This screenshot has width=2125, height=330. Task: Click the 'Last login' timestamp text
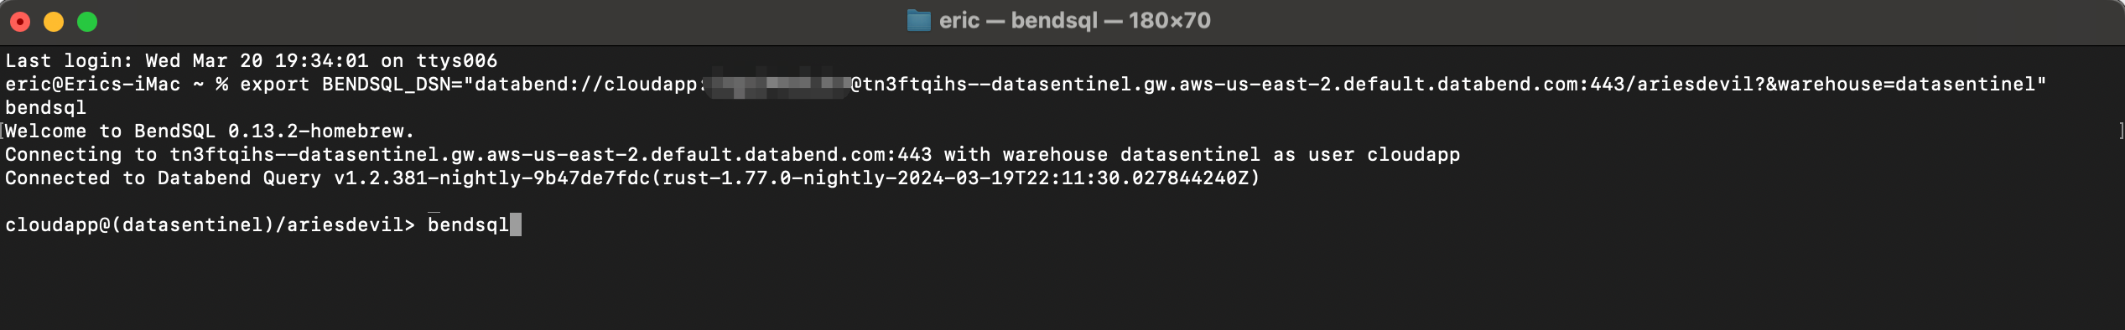click(x=257, y=61)
